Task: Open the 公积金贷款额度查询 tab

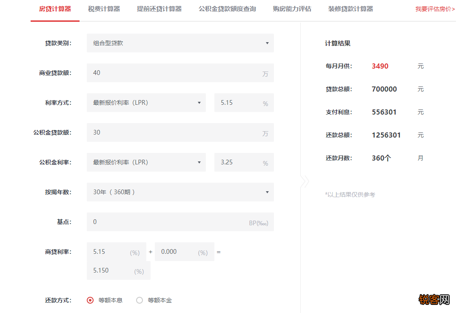Action: pos(227,9)
